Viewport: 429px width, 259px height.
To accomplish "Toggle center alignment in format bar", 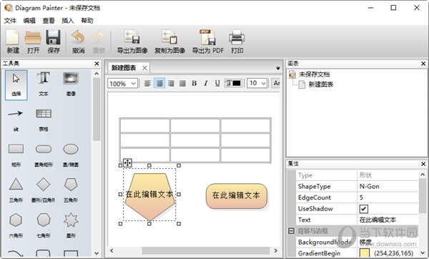I will pyautogui.click(x=159, y=83).
